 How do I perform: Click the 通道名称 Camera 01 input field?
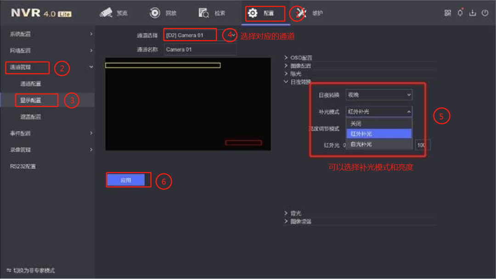click(200, 49)
